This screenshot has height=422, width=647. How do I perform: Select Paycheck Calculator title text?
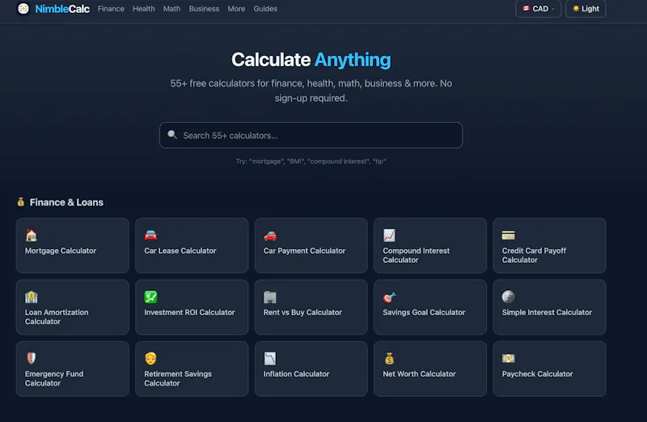[537, 373]
